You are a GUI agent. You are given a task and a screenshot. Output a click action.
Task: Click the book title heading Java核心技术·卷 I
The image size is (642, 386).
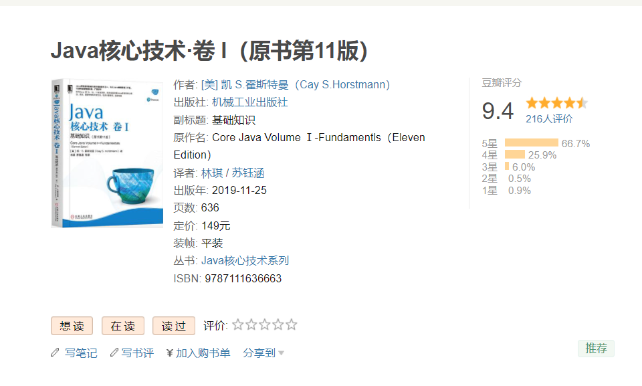point(209,51)
